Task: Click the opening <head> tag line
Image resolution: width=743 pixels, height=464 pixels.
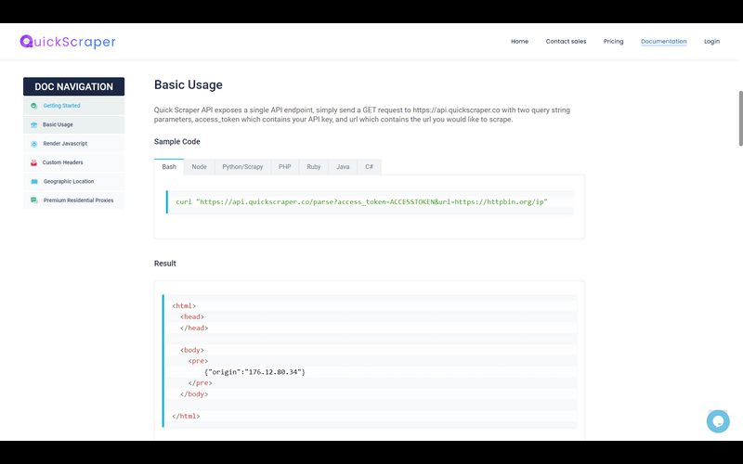Action: click(x=192, y=316)
